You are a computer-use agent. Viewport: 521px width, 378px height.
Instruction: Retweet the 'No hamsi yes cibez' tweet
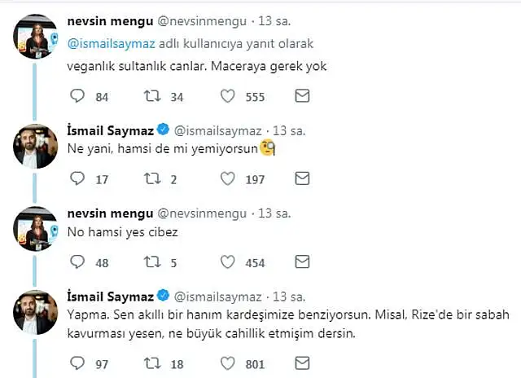(153, 262)
